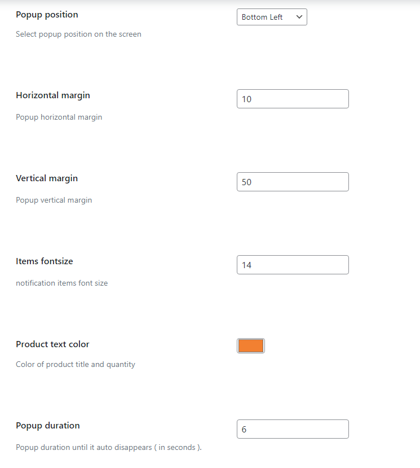
Task: Click the popup position description text
Action: (78, 34)
